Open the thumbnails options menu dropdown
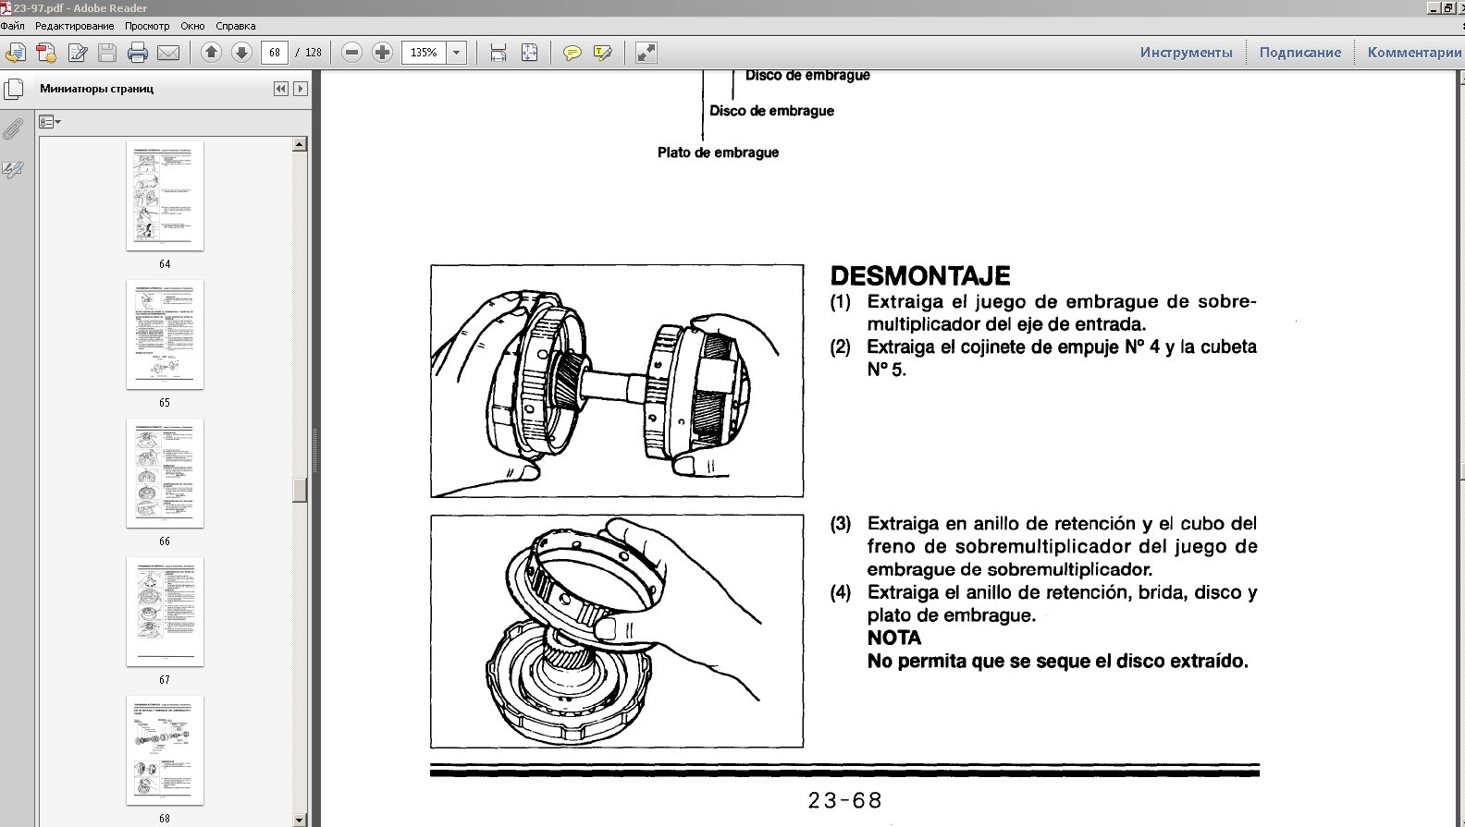The width and height of the screenshot is (1465, 827). coord(50,122)
